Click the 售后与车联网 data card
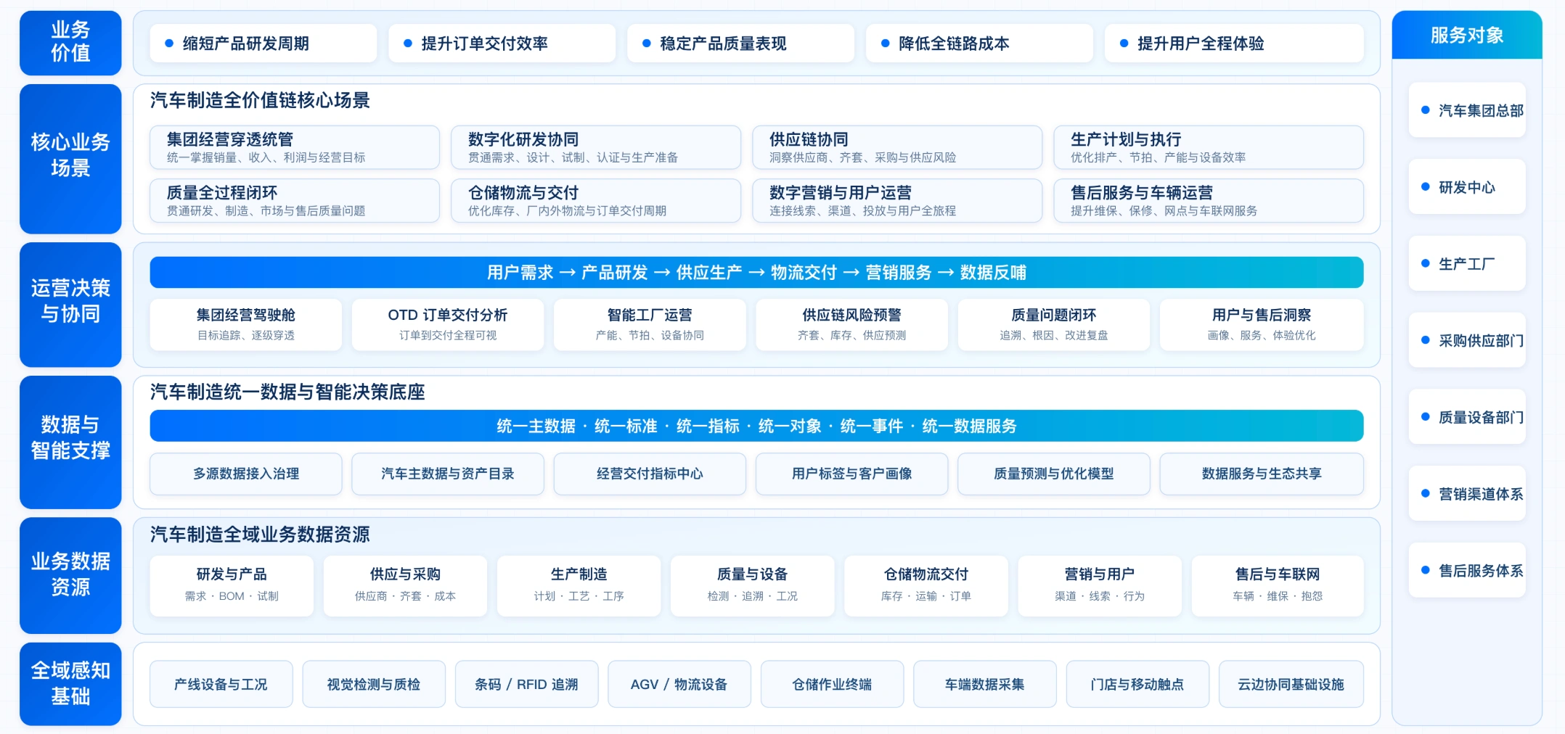The width and height of the screenshot is (1565, 734). (1278, 585)
